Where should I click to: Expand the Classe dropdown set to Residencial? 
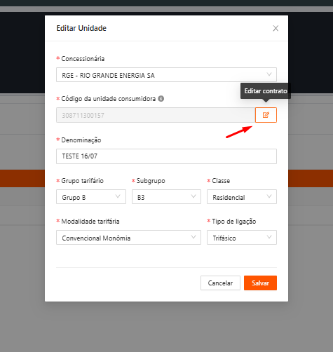[x=242, y=197]
